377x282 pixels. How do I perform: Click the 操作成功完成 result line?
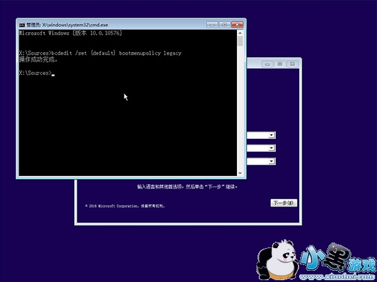click(x=38, y=60)
